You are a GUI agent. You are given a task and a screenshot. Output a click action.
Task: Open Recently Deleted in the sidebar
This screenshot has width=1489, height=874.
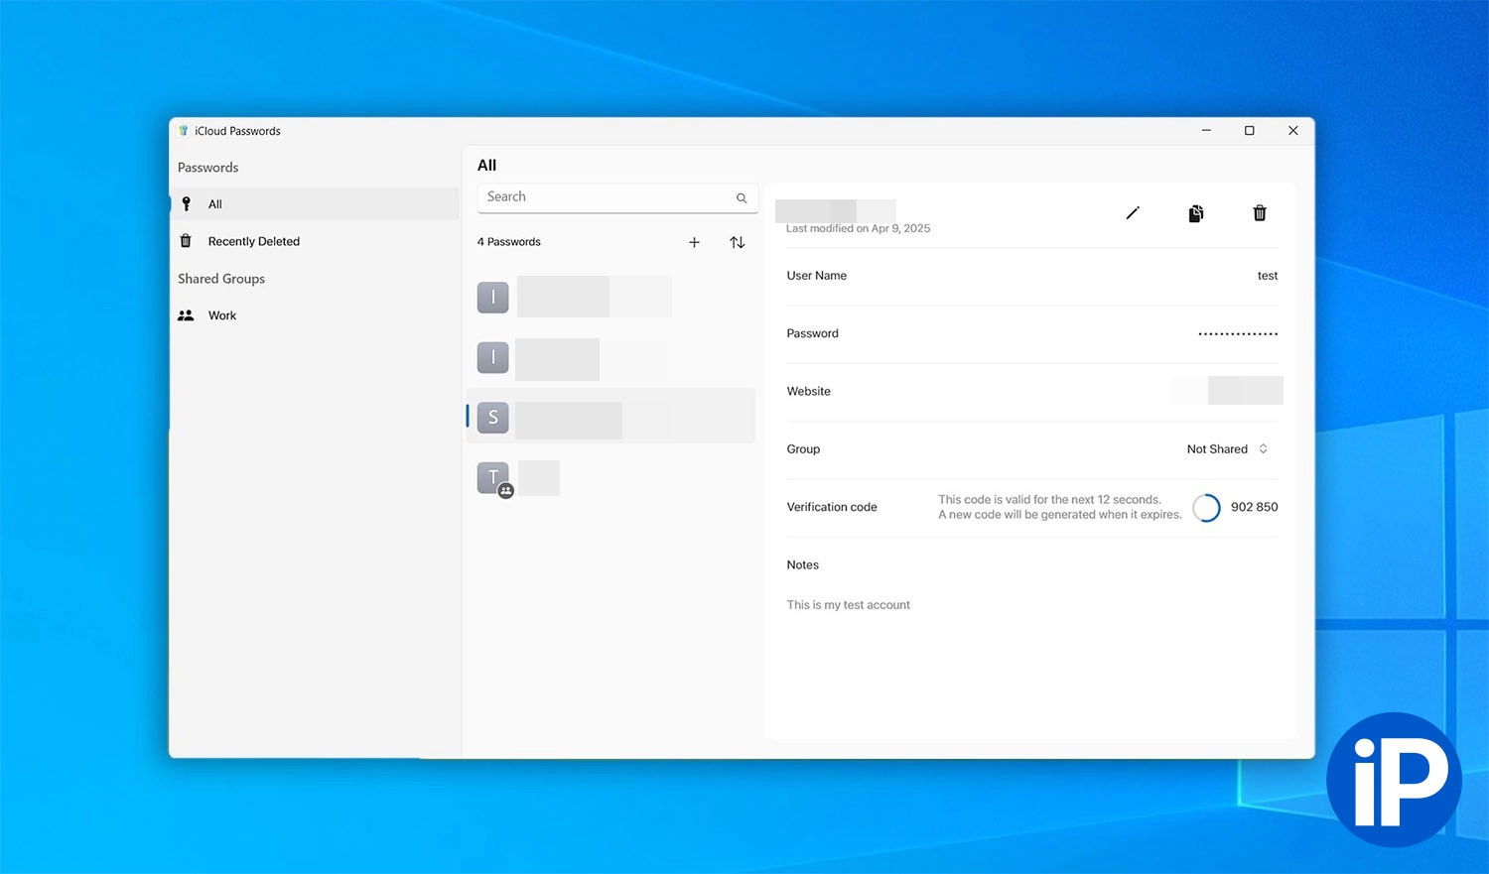coord(253,241)
